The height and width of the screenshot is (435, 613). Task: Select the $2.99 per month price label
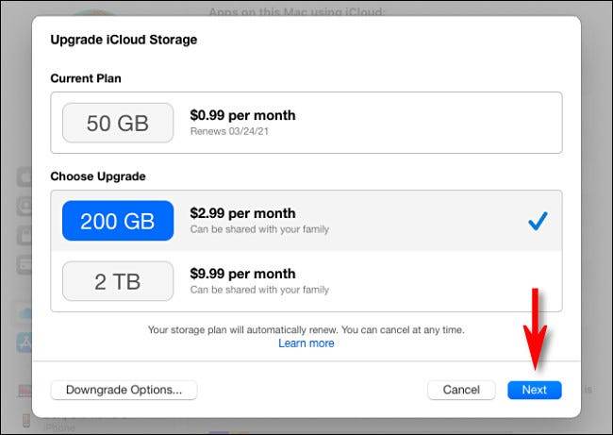click(x=242, y=213)
